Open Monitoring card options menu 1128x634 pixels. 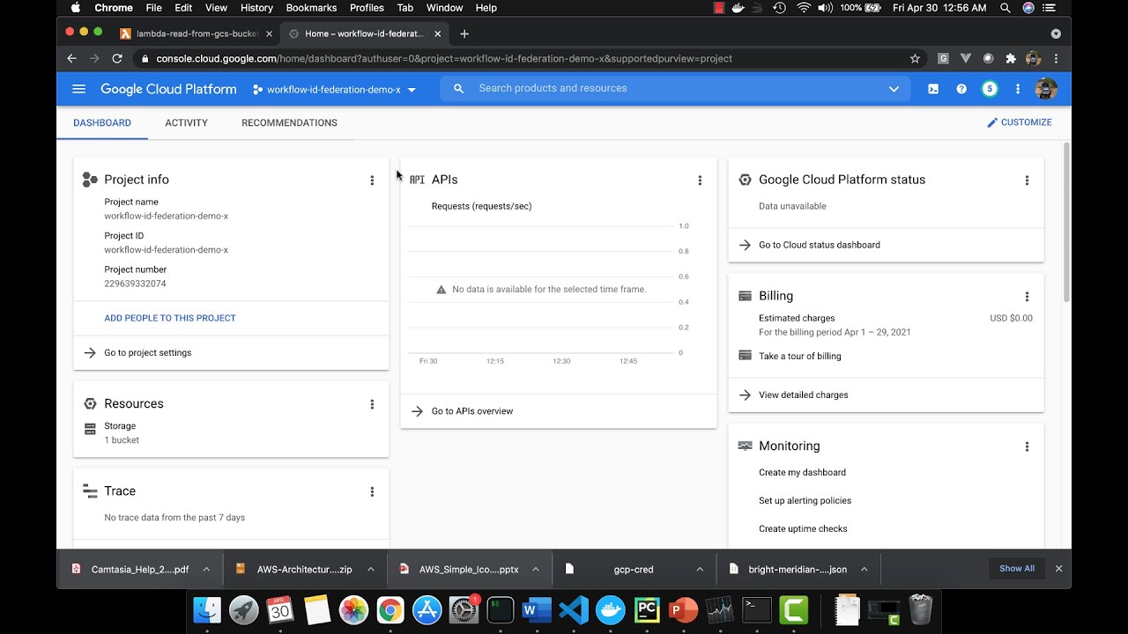1027,446
